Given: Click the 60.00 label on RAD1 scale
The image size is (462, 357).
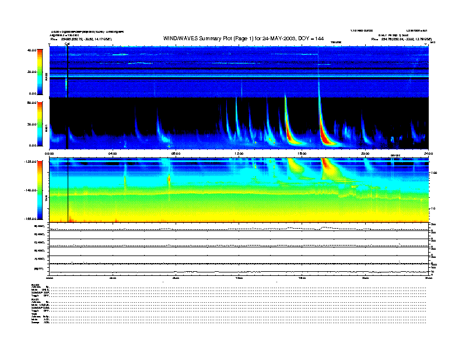Looking at the screenshot, I should click(x=32, y=103).
